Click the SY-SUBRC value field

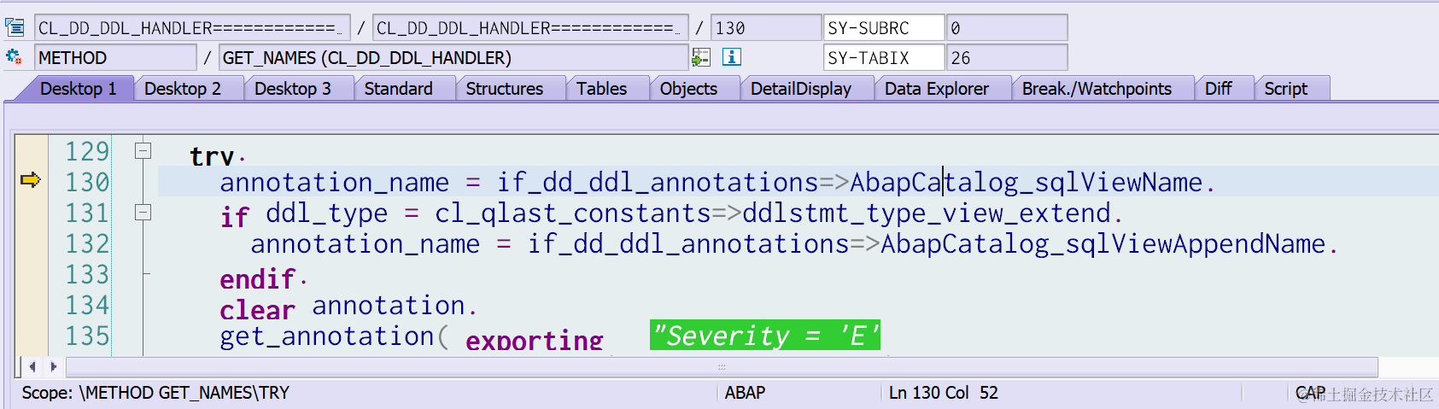point(1007,27)
